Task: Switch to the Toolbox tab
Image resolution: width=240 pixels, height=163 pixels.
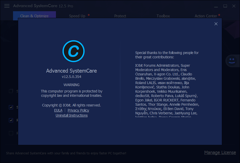Action: [x=163, y=16]
